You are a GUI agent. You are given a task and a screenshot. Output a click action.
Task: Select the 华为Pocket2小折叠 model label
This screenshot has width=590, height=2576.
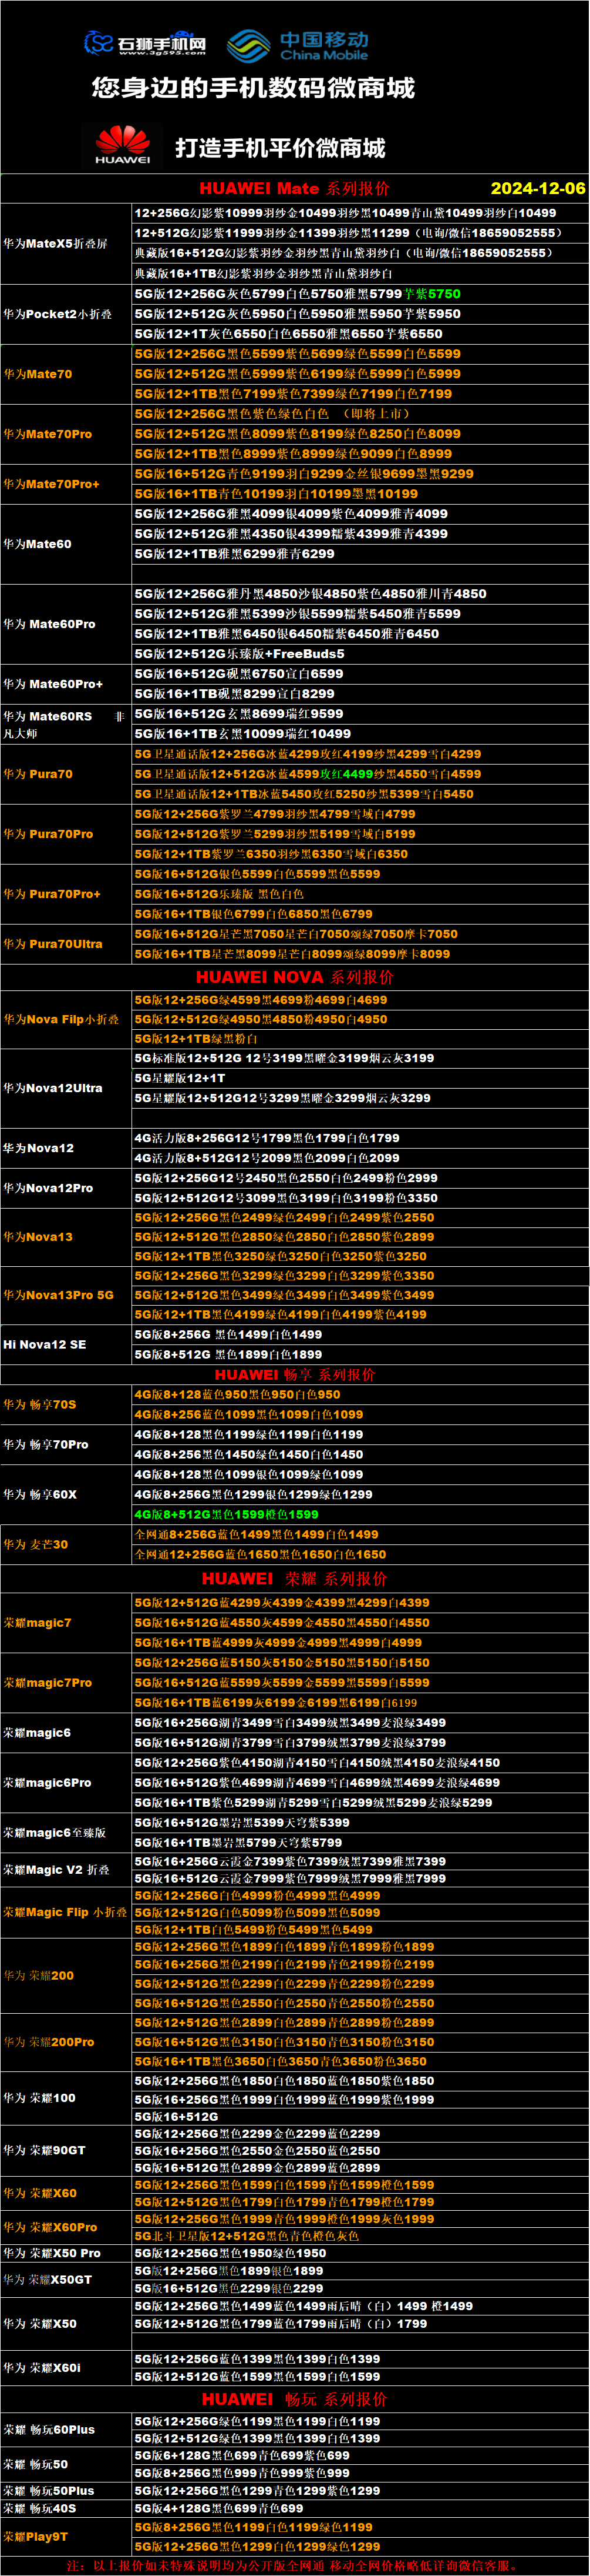[57, 314]
